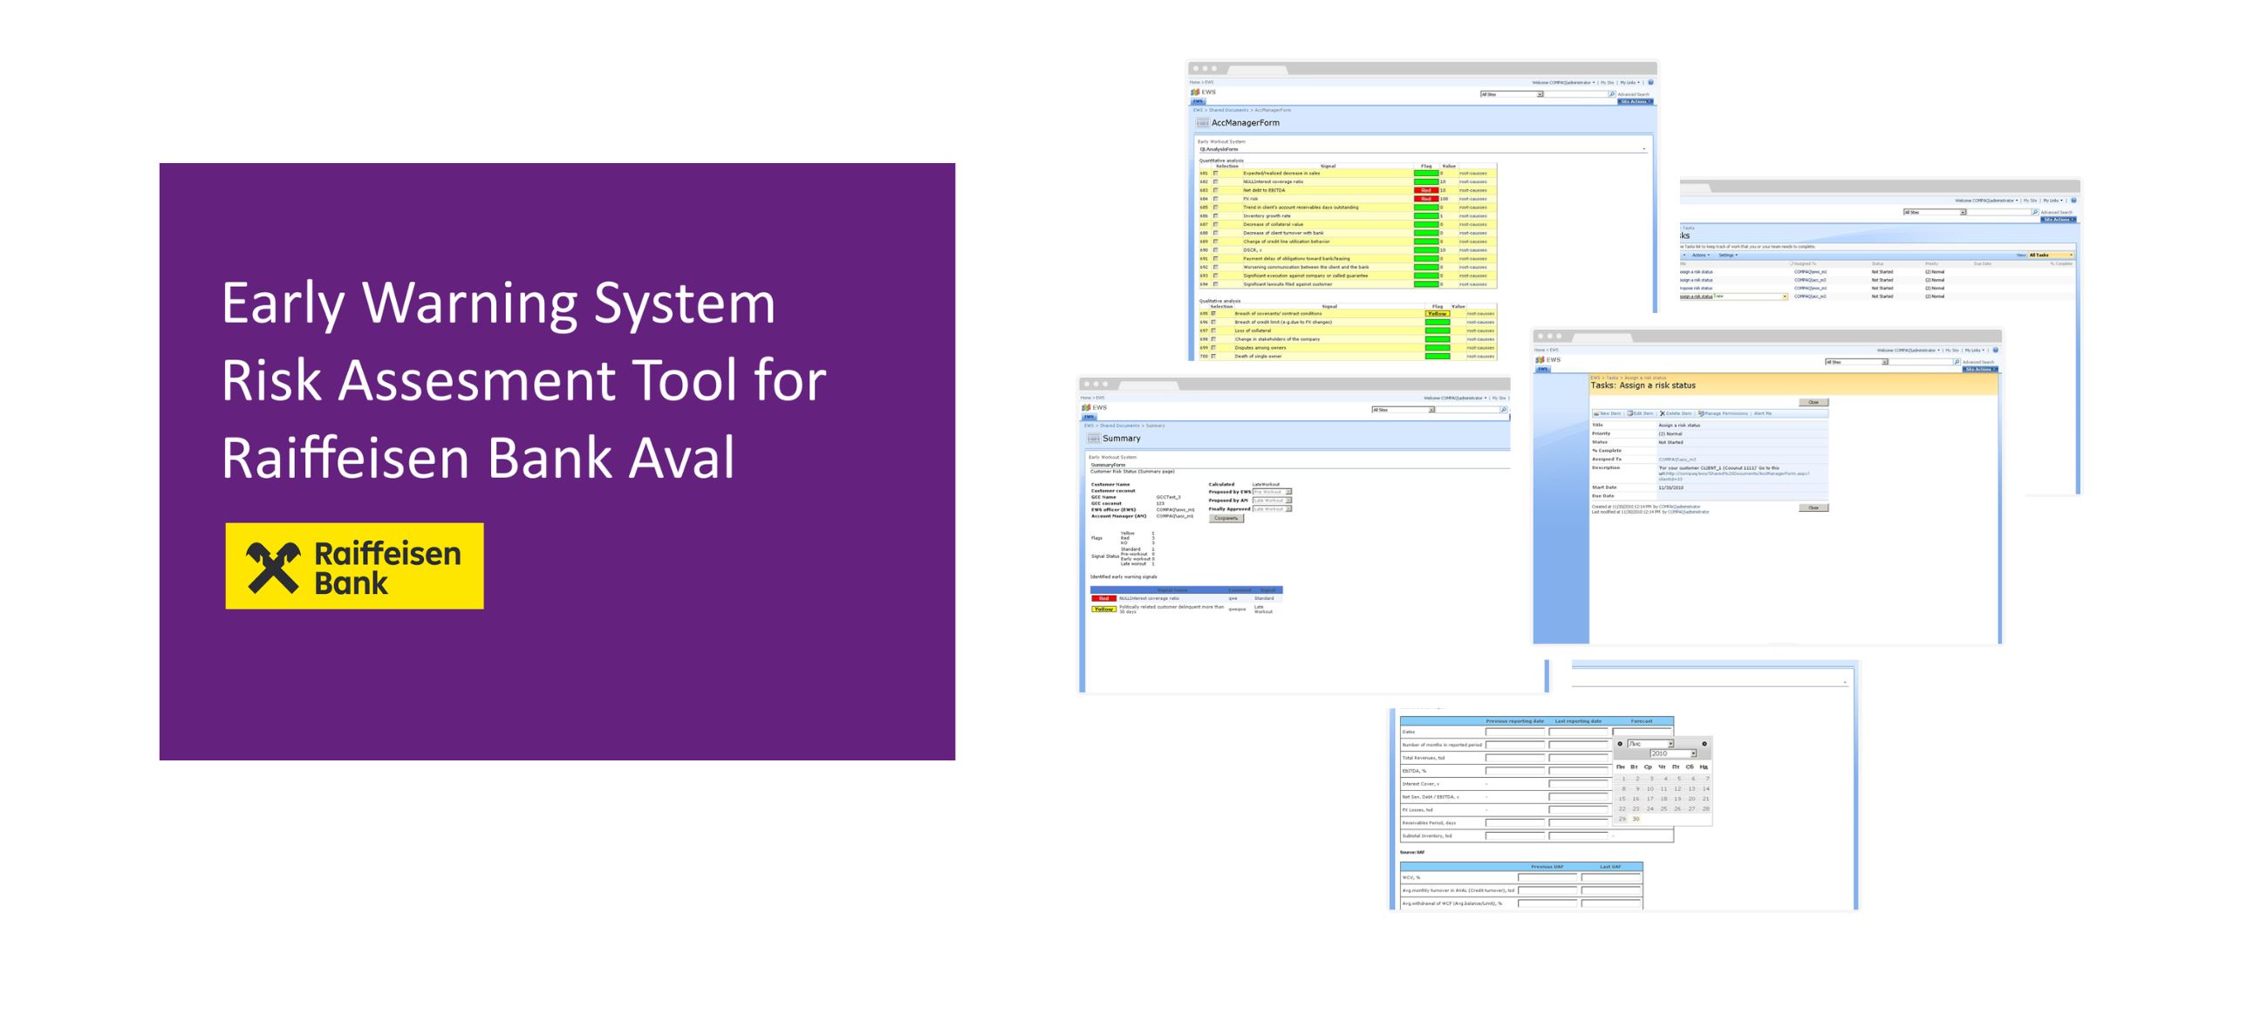Click the COMPAQ\acc_m3 assigned-to link
Viewport: 2247px width, 1029px height.
pos(1677,460)
